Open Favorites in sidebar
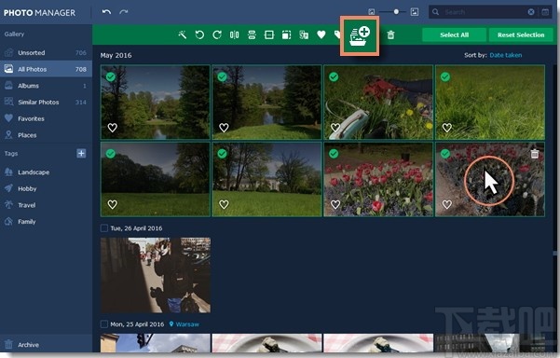 [46, 118]
